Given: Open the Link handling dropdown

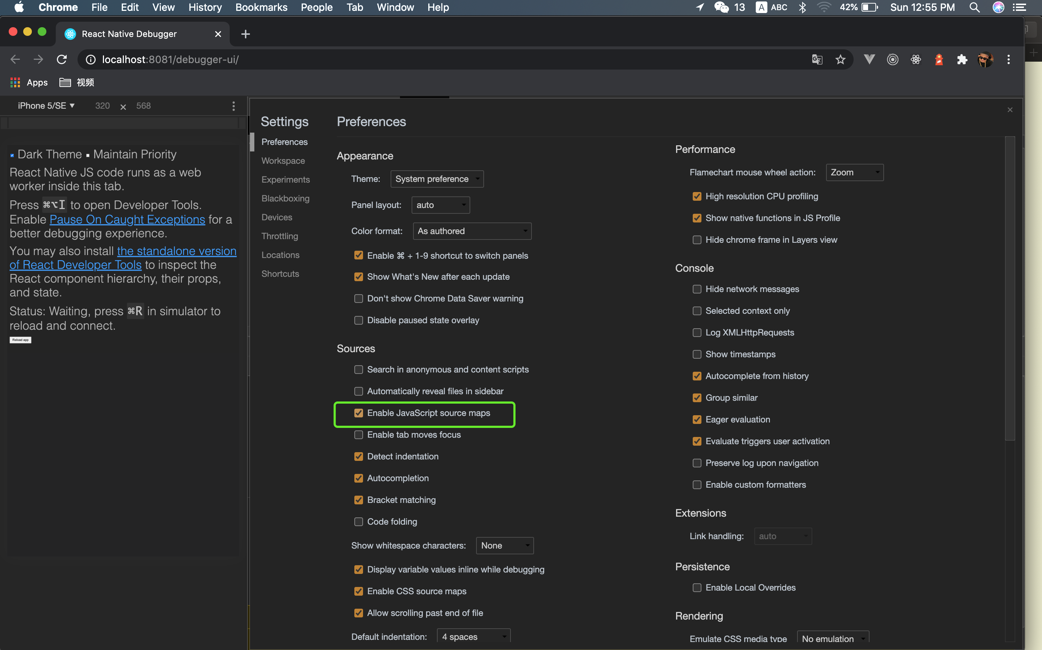Looking at the screenshot, I should click(783, 536).
